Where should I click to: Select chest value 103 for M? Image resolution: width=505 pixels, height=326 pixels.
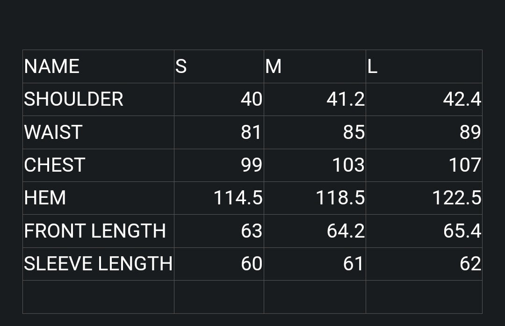tap(315, 165)
